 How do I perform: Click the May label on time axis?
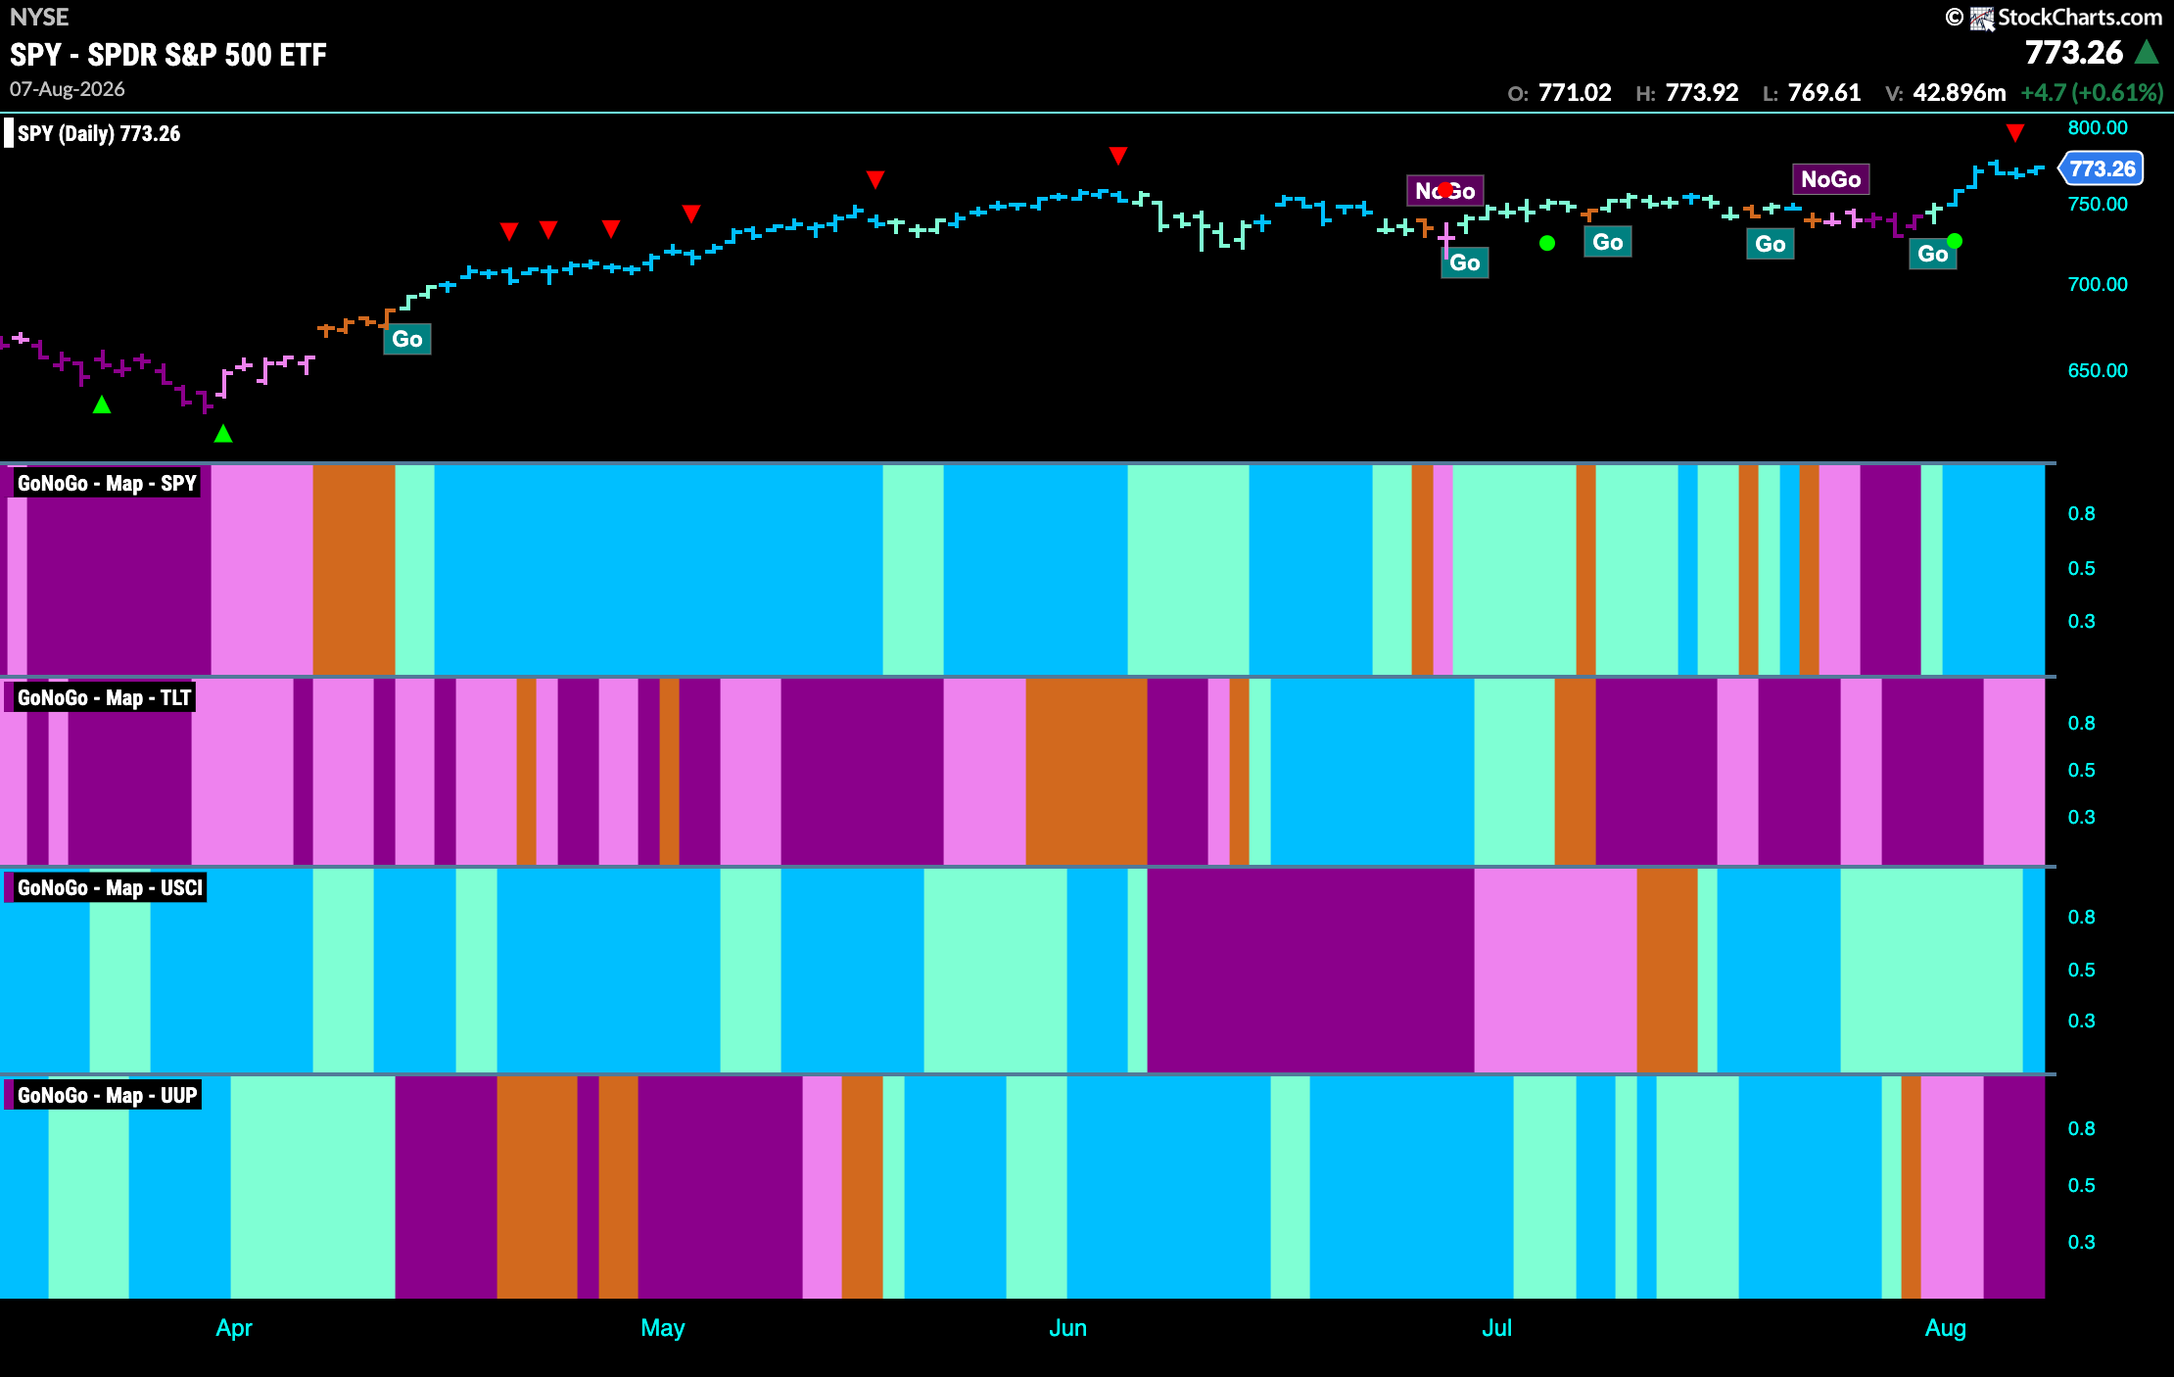tap(663, 1328)
